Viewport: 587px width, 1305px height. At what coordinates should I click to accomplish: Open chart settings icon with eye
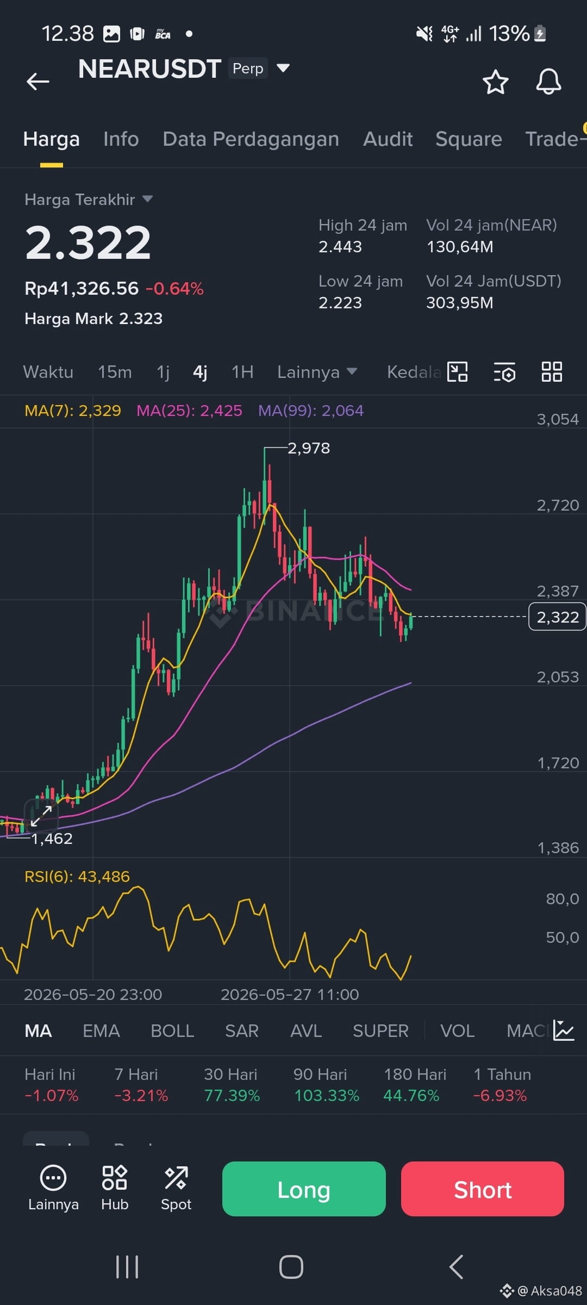click(x=504, y=372)
